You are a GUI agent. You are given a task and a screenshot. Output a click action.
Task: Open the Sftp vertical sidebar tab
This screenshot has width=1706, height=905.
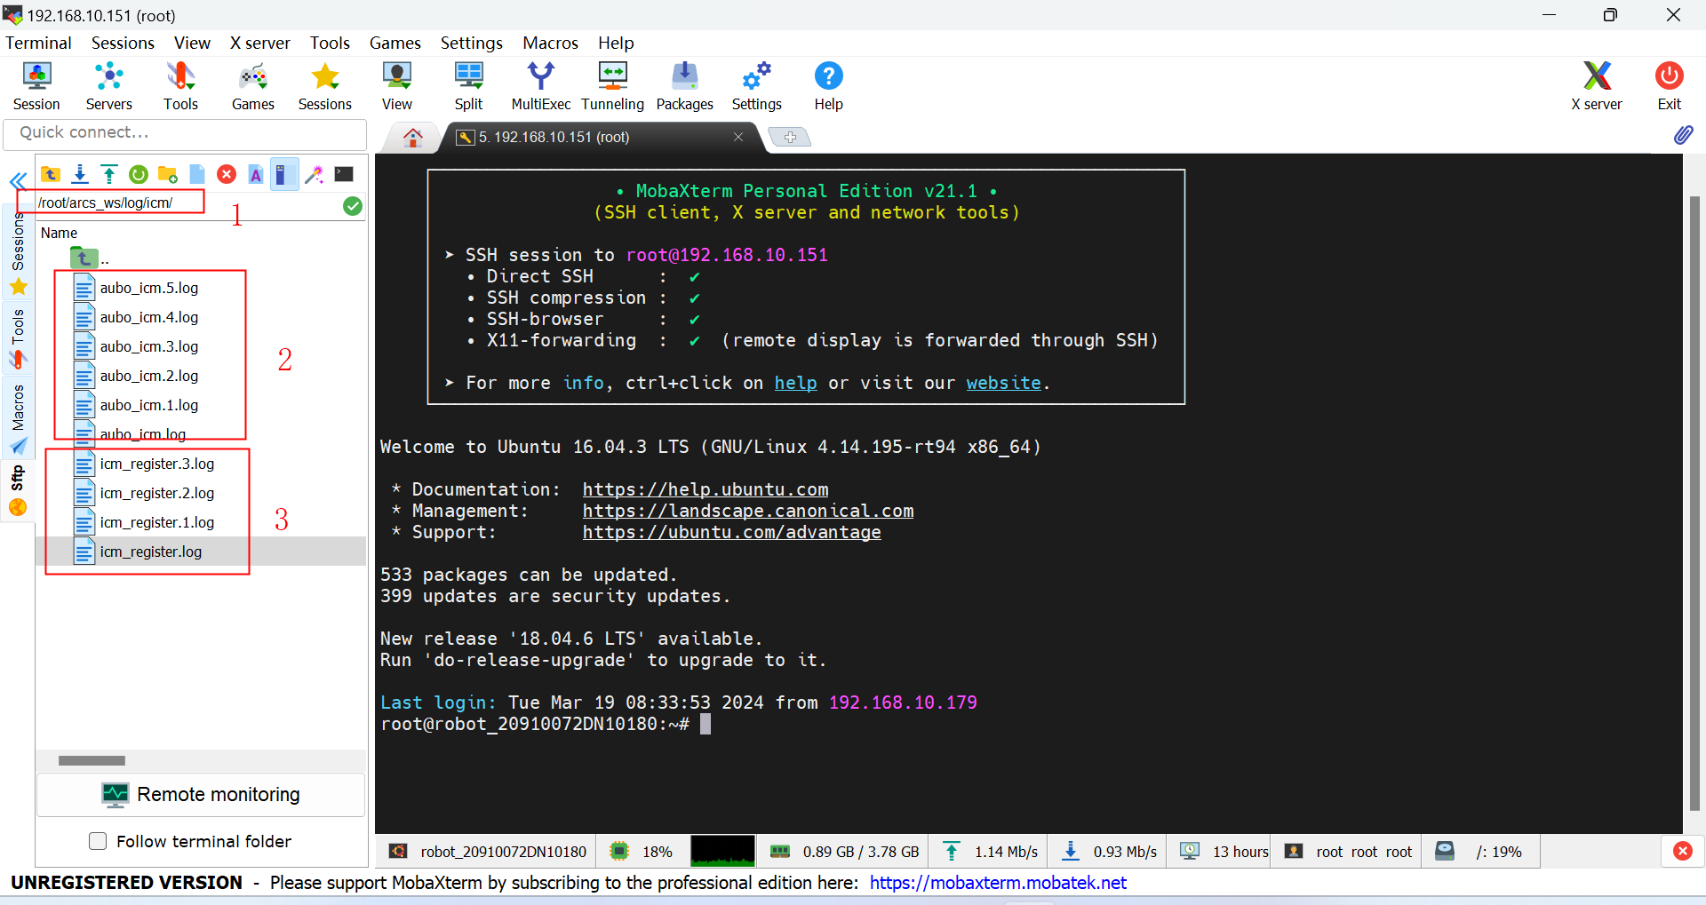(18, 490)
